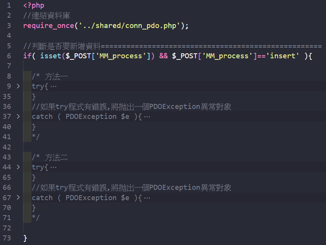The image size is (326, 245).
Task: Click the closing brace on line 73
Action: 25,238
